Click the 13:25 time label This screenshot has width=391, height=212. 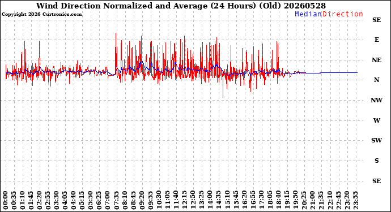pyautogui.click(x=202, y=200)
